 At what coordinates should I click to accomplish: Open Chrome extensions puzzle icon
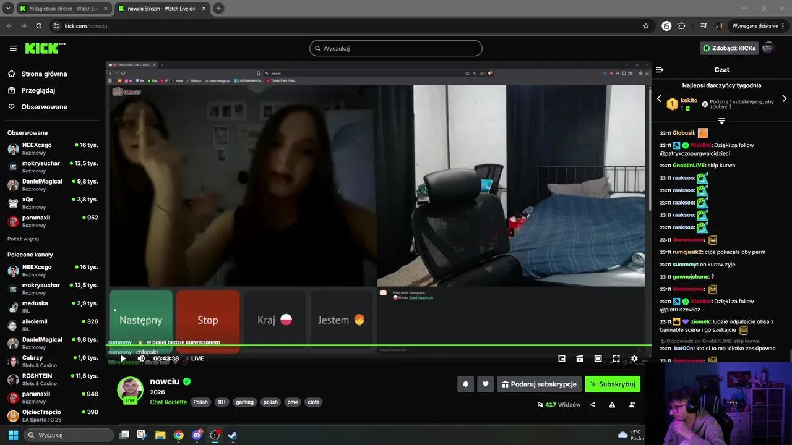coord(682,26)
